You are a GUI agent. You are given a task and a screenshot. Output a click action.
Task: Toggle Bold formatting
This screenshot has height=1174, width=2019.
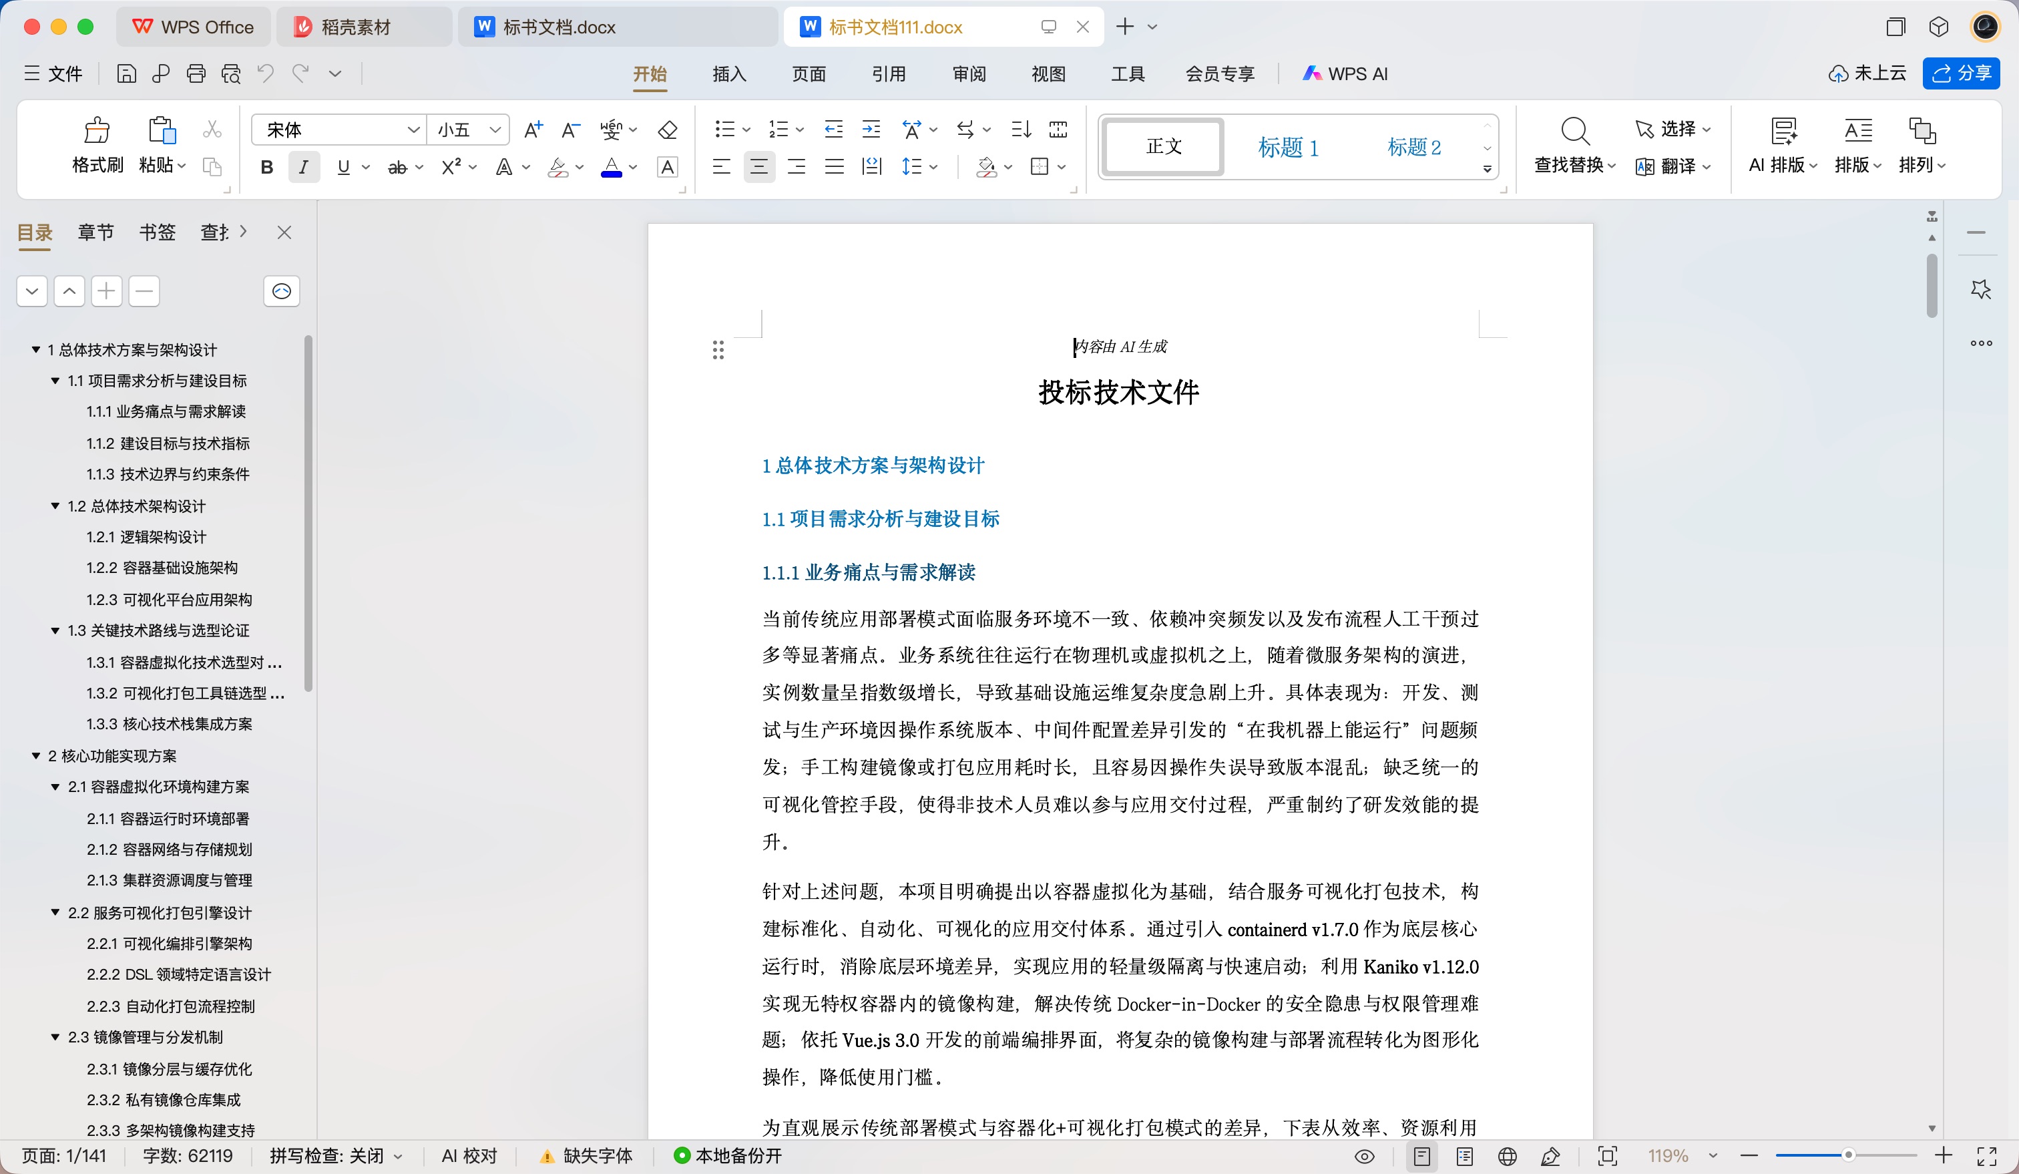(267, 167)
